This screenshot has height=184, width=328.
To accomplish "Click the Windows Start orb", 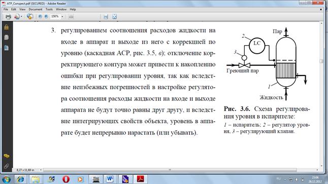I will click(6, 179).
